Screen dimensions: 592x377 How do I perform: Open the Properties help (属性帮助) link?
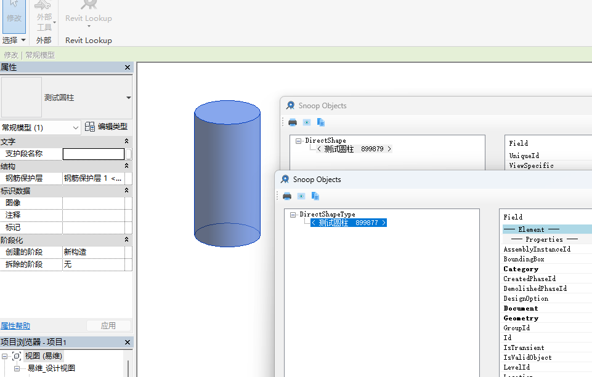click(15, 326)
